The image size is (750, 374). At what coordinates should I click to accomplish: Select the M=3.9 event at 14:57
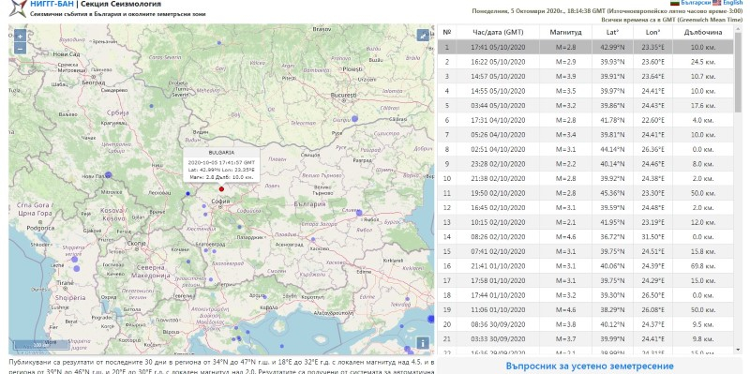click(x=585, y=77)
